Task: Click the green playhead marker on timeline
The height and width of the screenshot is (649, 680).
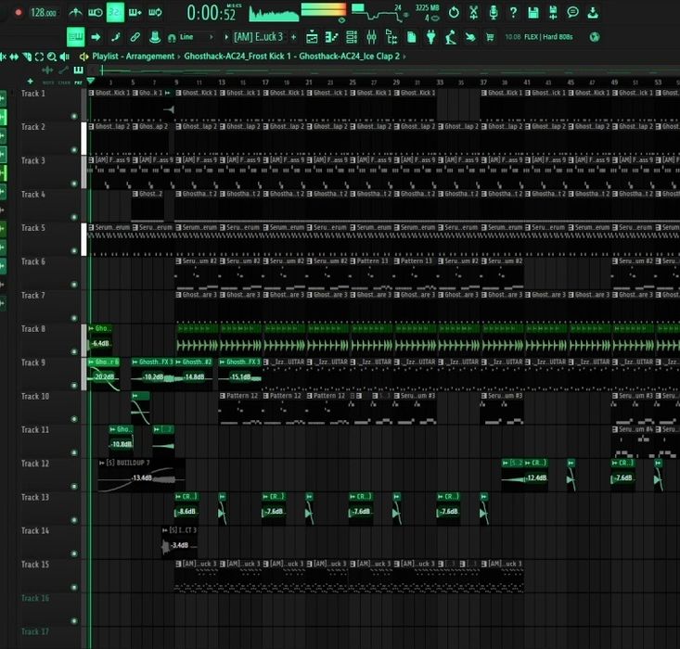Action: click(91, 81)
